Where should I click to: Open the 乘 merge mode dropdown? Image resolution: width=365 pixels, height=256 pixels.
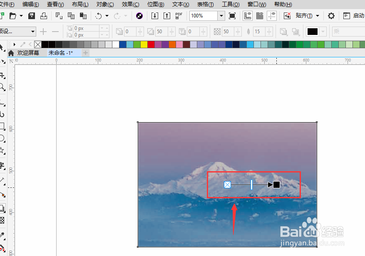(348, 32)
